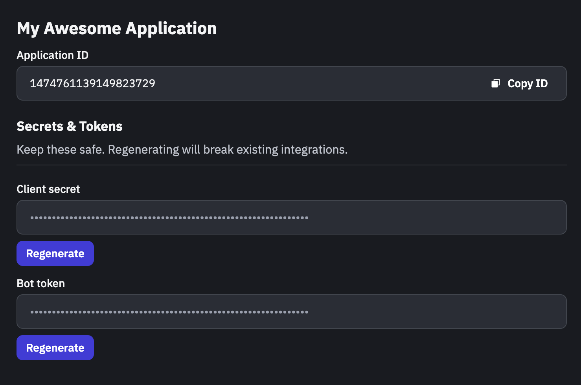Image resolution: width=581 pixels, height=385 pixels.
Task: Click the masked dots in Bot token
Action: (x=169, y=312)
